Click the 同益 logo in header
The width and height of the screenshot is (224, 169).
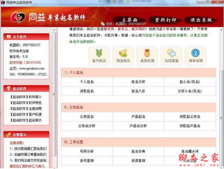coord(18,18)
